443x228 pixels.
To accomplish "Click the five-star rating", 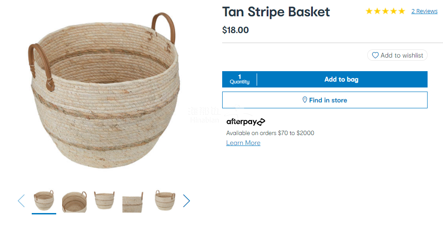I will (385, 11).
